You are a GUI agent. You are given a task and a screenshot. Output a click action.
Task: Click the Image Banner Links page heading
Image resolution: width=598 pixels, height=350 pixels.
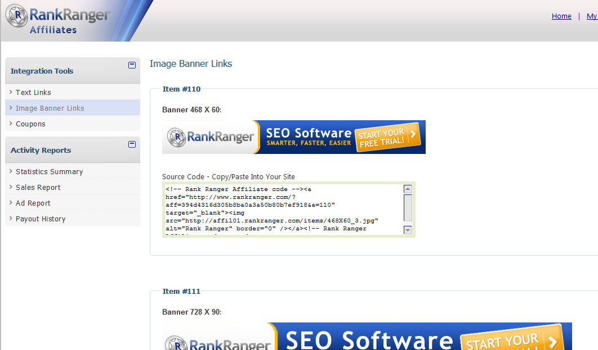point(191,63)
